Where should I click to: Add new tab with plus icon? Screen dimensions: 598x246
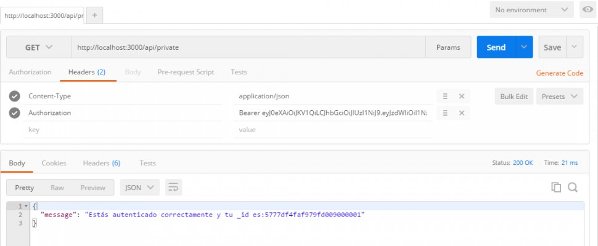coord(94,15)
